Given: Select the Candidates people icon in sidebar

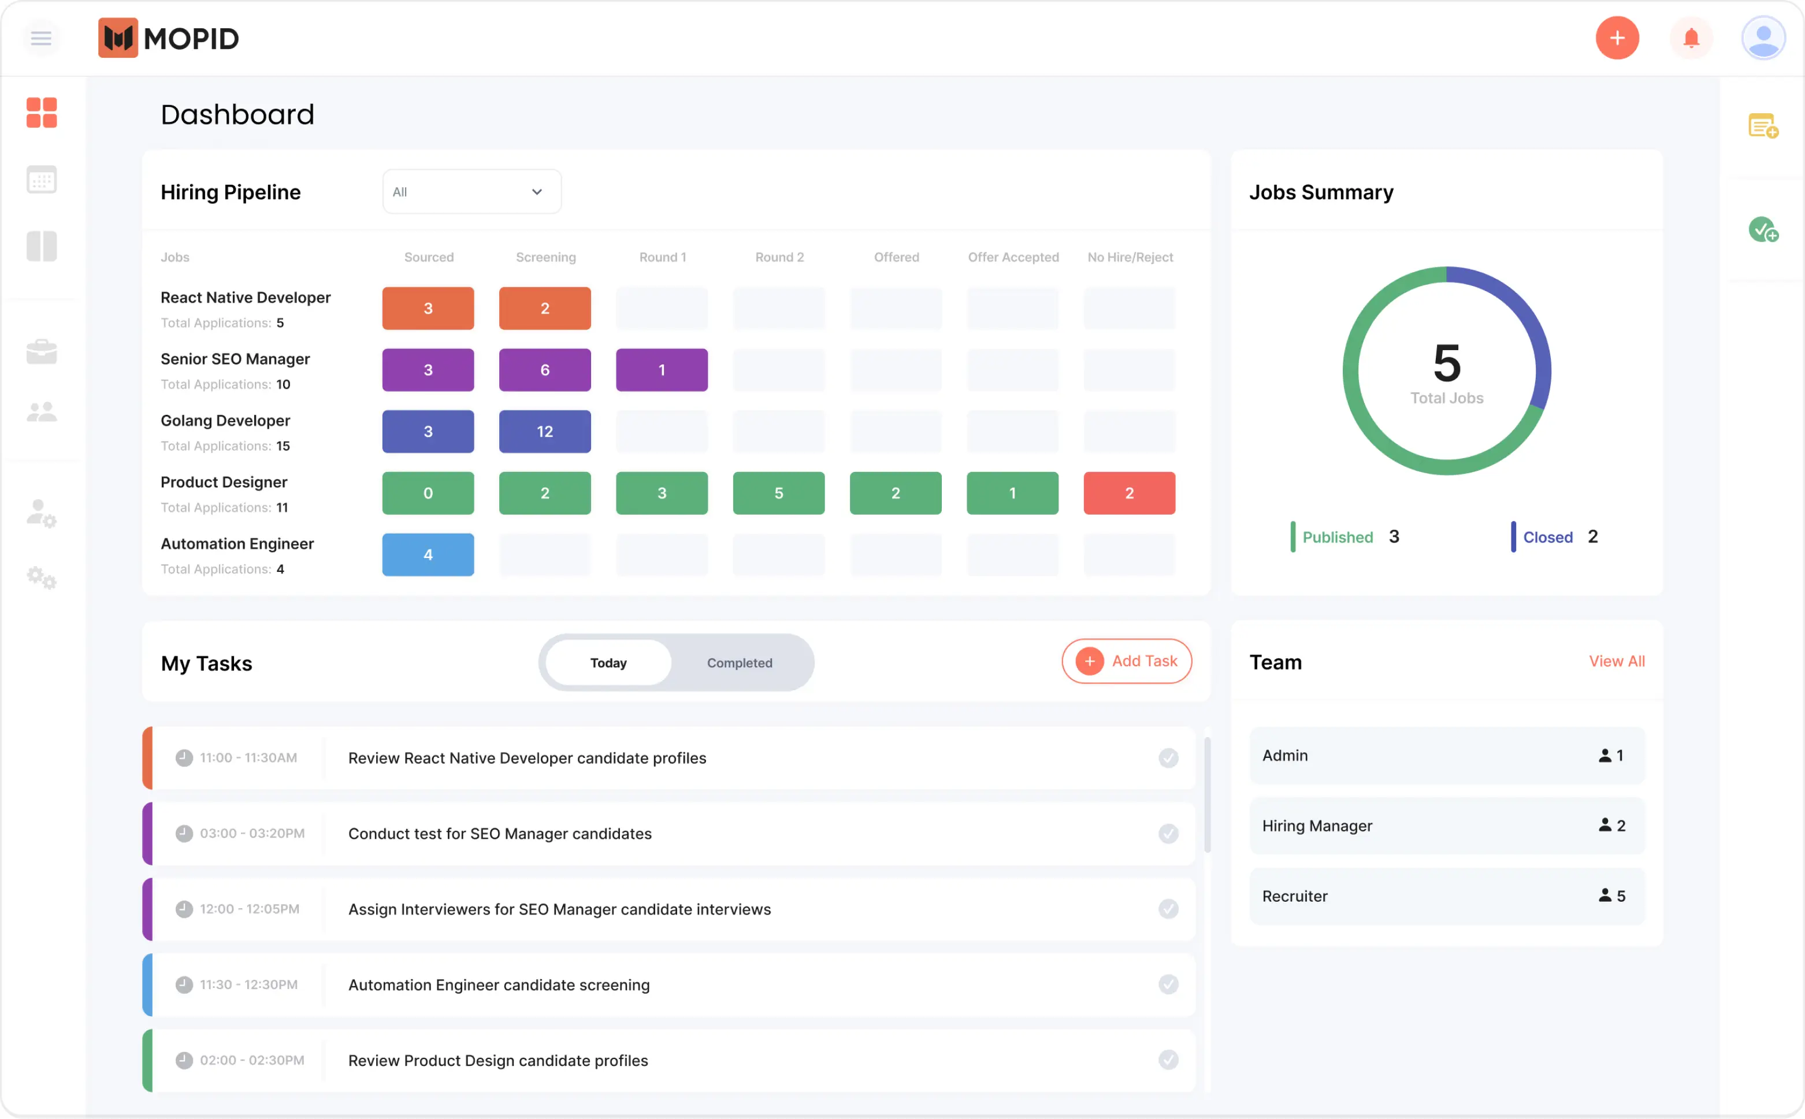Looking at the screenshot, I should (x=42, y=411).
